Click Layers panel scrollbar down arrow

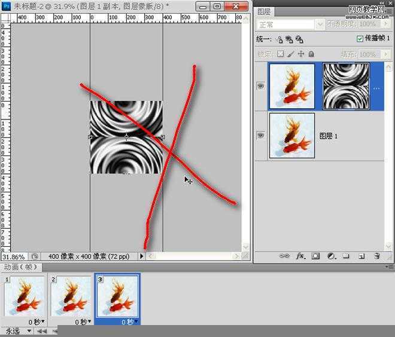coord(388,246)
